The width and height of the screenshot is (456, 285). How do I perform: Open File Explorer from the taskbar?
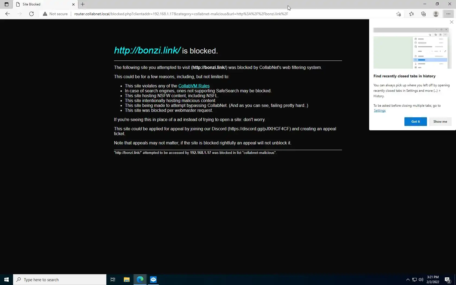[x=127, y=280]
